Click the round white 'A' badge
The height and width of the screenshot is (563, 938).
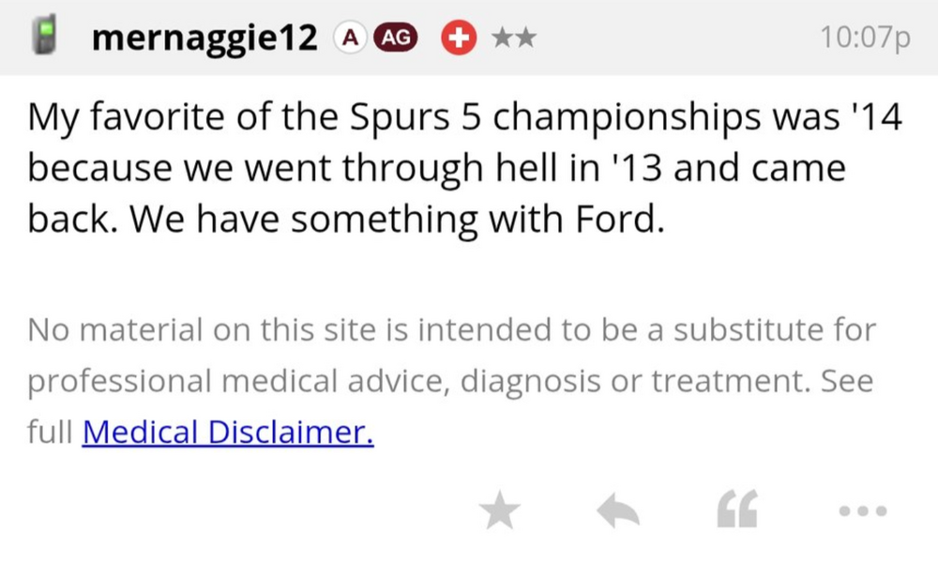(350, 38)
